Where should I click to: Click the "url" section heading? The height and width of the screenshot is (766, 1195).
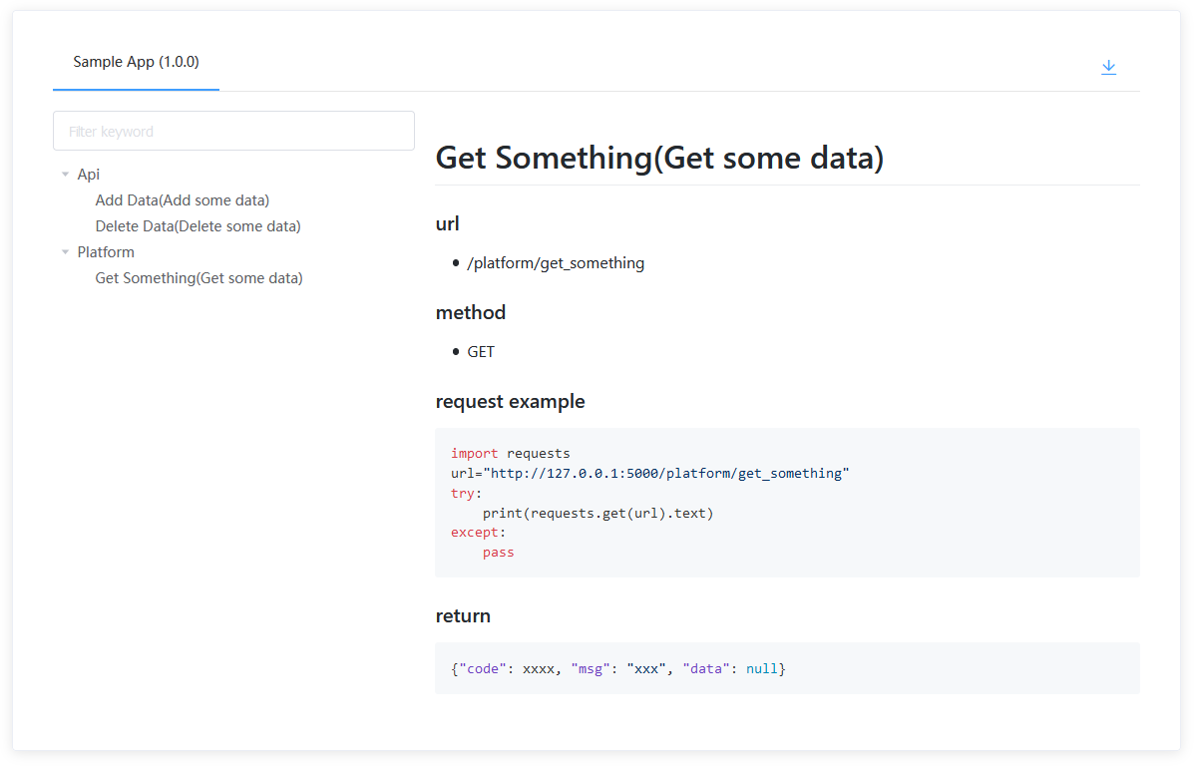447,223
